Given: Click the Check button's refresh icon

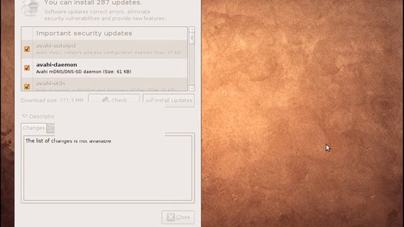Looking at the screenshot, I should (105, 100).
